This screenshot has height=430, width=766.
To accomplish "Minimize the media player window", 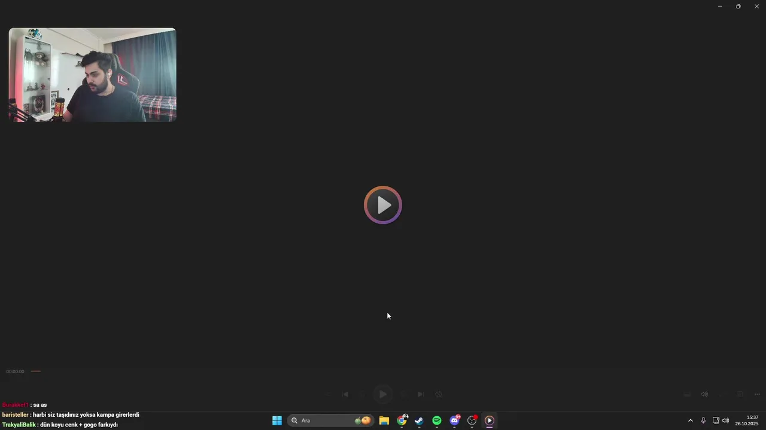I will click(x=720, y=6).
